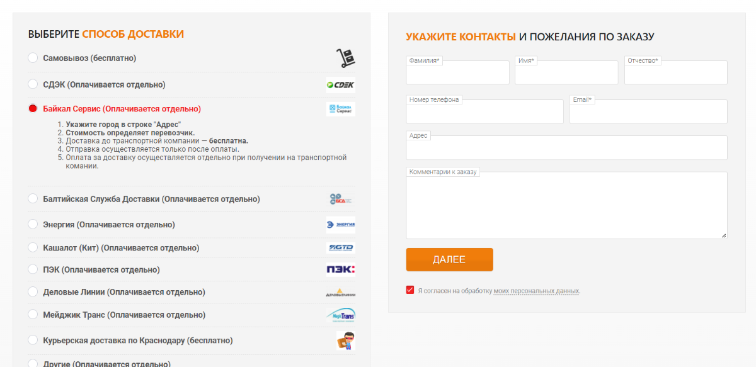Uncheck the personal data consent checkbox

(x=410, y=290)
